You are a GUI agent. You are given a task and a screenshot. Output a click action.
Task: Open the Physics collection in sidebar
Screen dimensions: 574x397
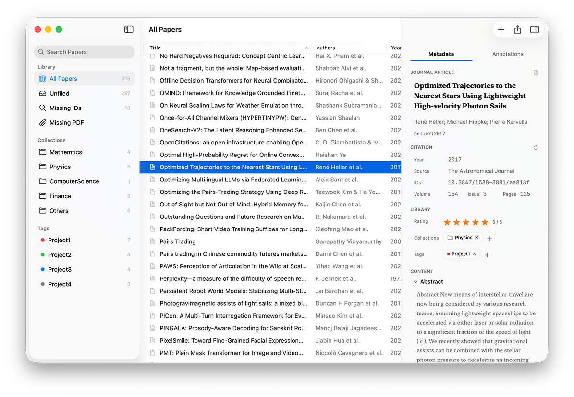(85, 167)
